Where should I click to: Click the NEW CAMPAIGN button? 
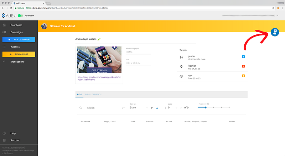click(x=19, y=39)
